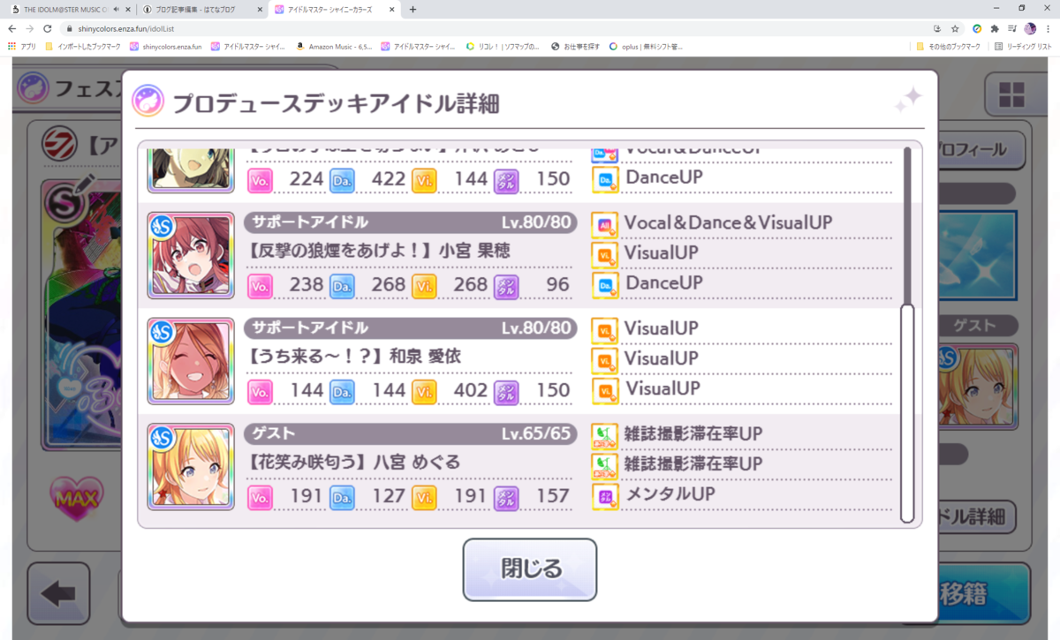This screenshot has height=640, width=1060.
Task: Open 八宮 めぐる guest idol thumbnail in dialog
Action: (x=191, y=466)
